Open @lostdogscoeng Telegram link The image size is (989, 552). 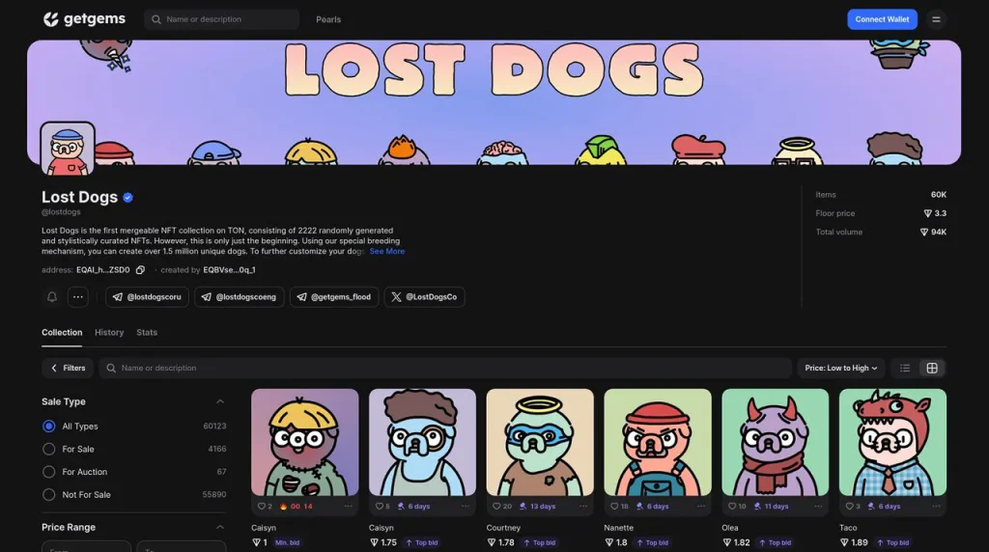click(240, 297)
